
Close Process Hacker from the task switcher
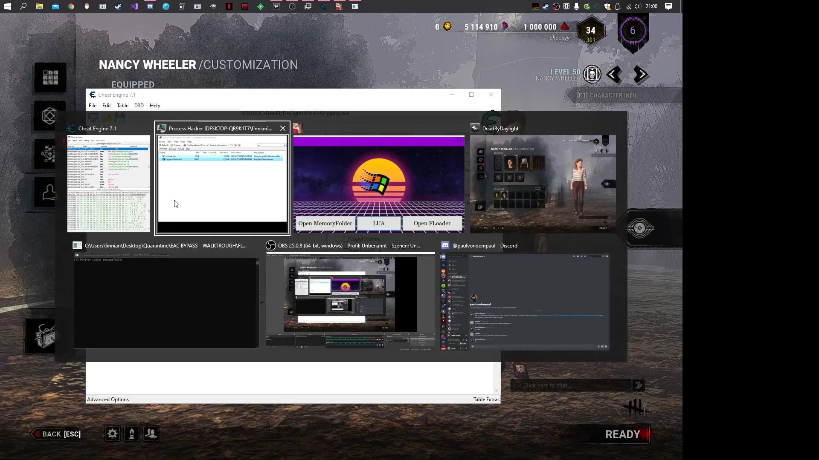point(283,128)
